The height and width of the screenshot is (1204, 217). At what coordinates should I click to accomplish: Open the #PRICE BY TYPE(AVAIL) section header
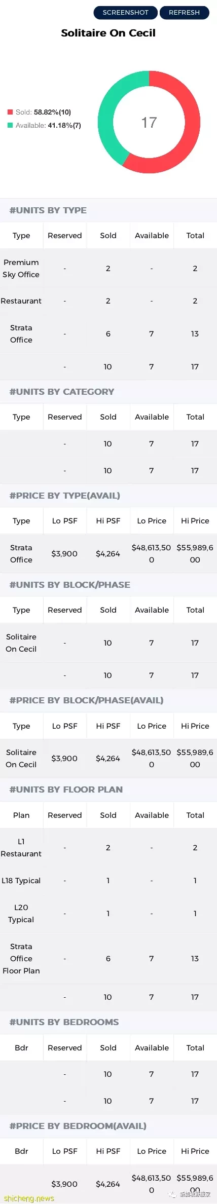pos(108,496)
